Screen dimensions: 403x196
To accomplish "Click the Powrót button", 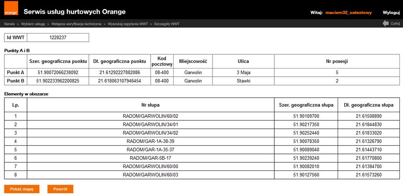I will point(60,189).
